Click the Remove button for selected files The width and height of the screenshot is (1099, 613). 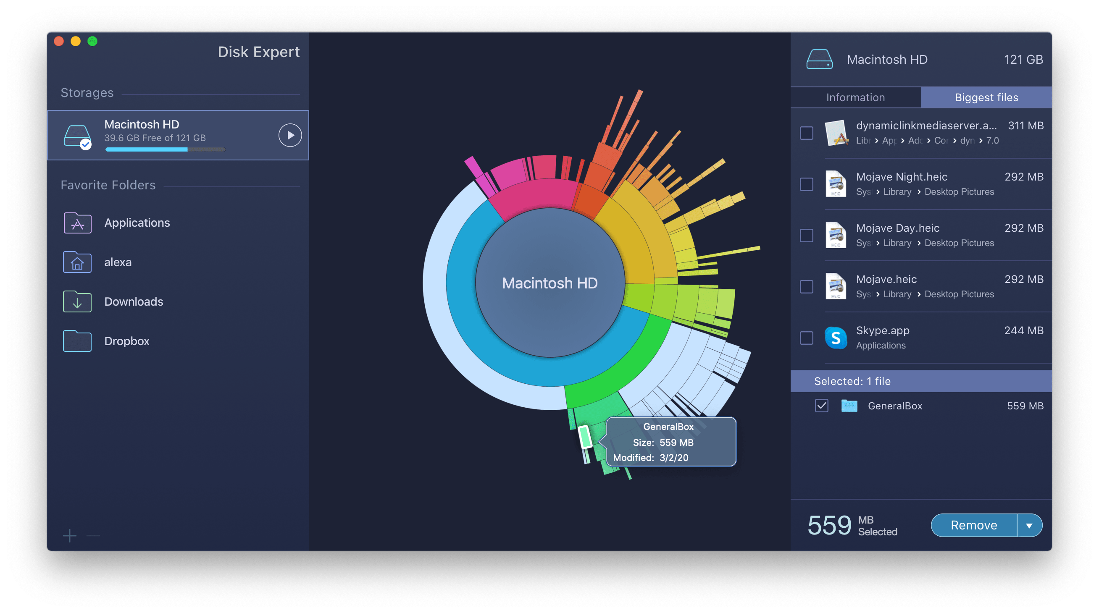[974, 526]
